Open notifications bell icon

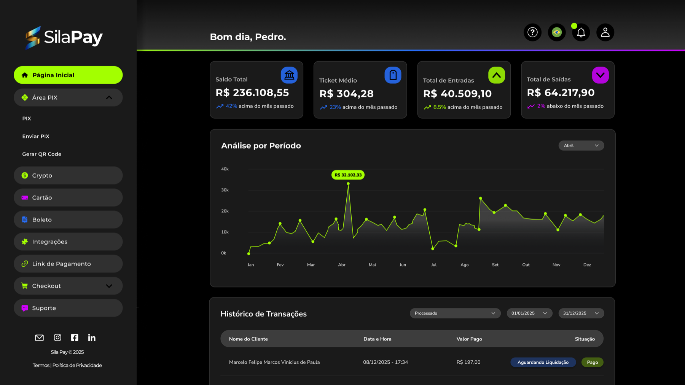pos(581,32)
